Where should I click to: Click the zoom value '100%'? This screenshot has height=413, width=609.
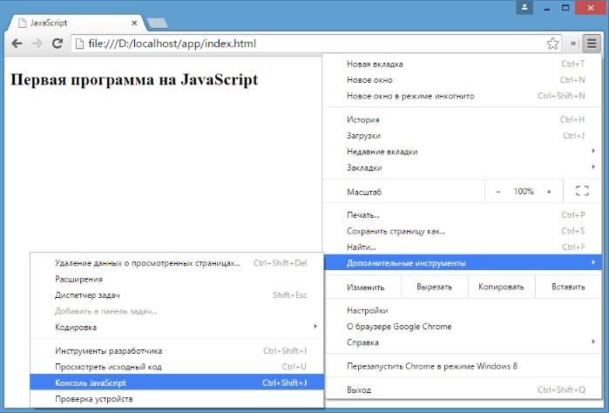tap(524, 191)
